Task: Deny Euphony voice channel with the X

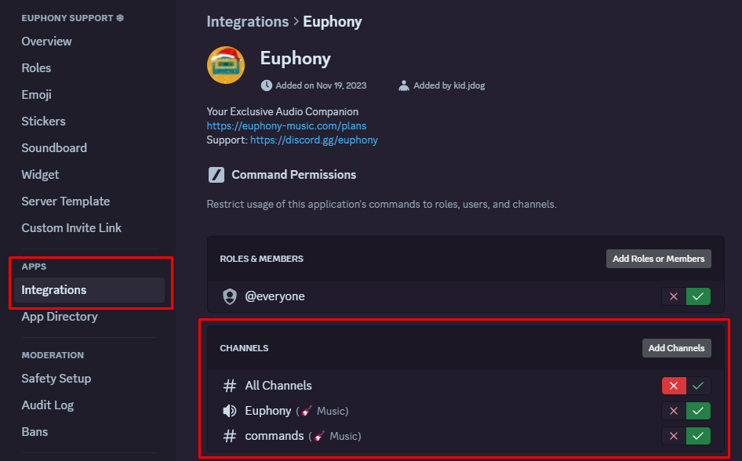Action: tap(674, 411)
